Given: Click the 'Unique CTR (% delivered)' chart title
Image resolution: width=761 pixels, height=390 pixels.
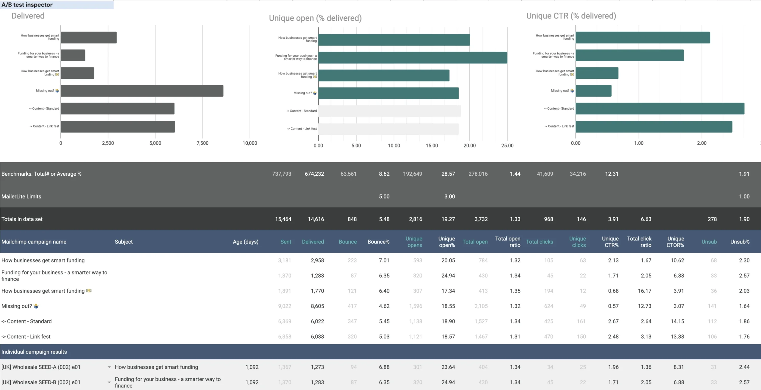Looking at the screenshot, I should [571, 16].
